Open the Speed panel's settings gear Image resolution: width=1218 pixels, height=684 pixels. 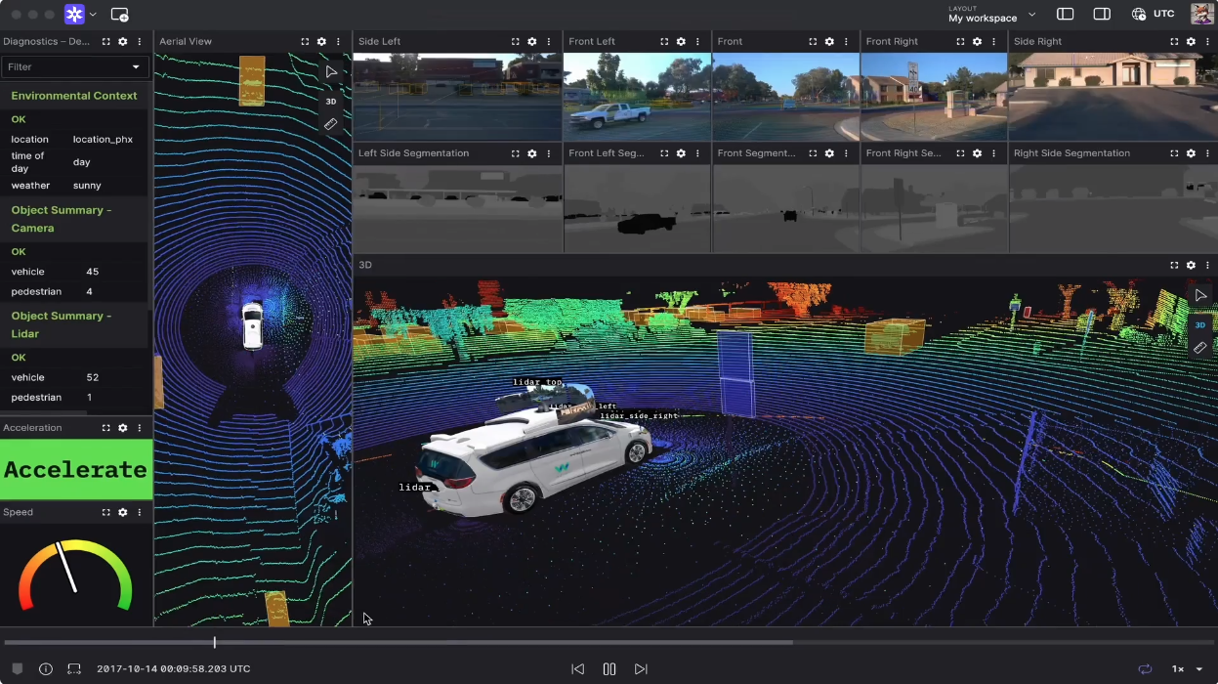tap(122, 512)
